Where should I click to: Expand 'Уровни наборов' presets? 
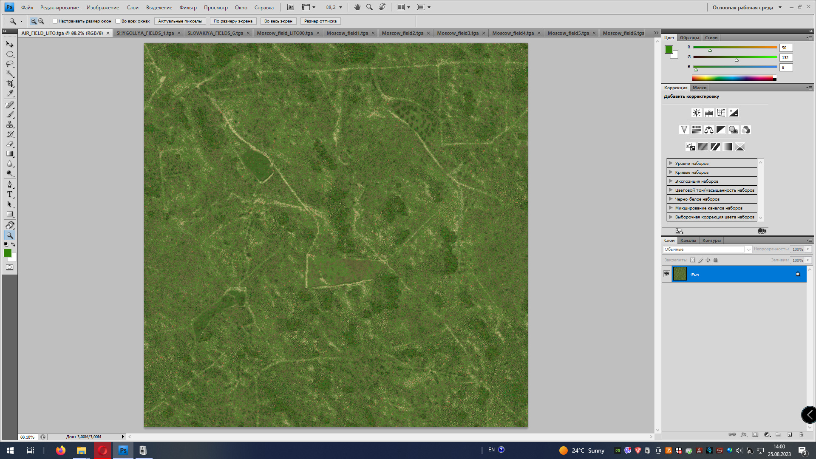point(671,163)
